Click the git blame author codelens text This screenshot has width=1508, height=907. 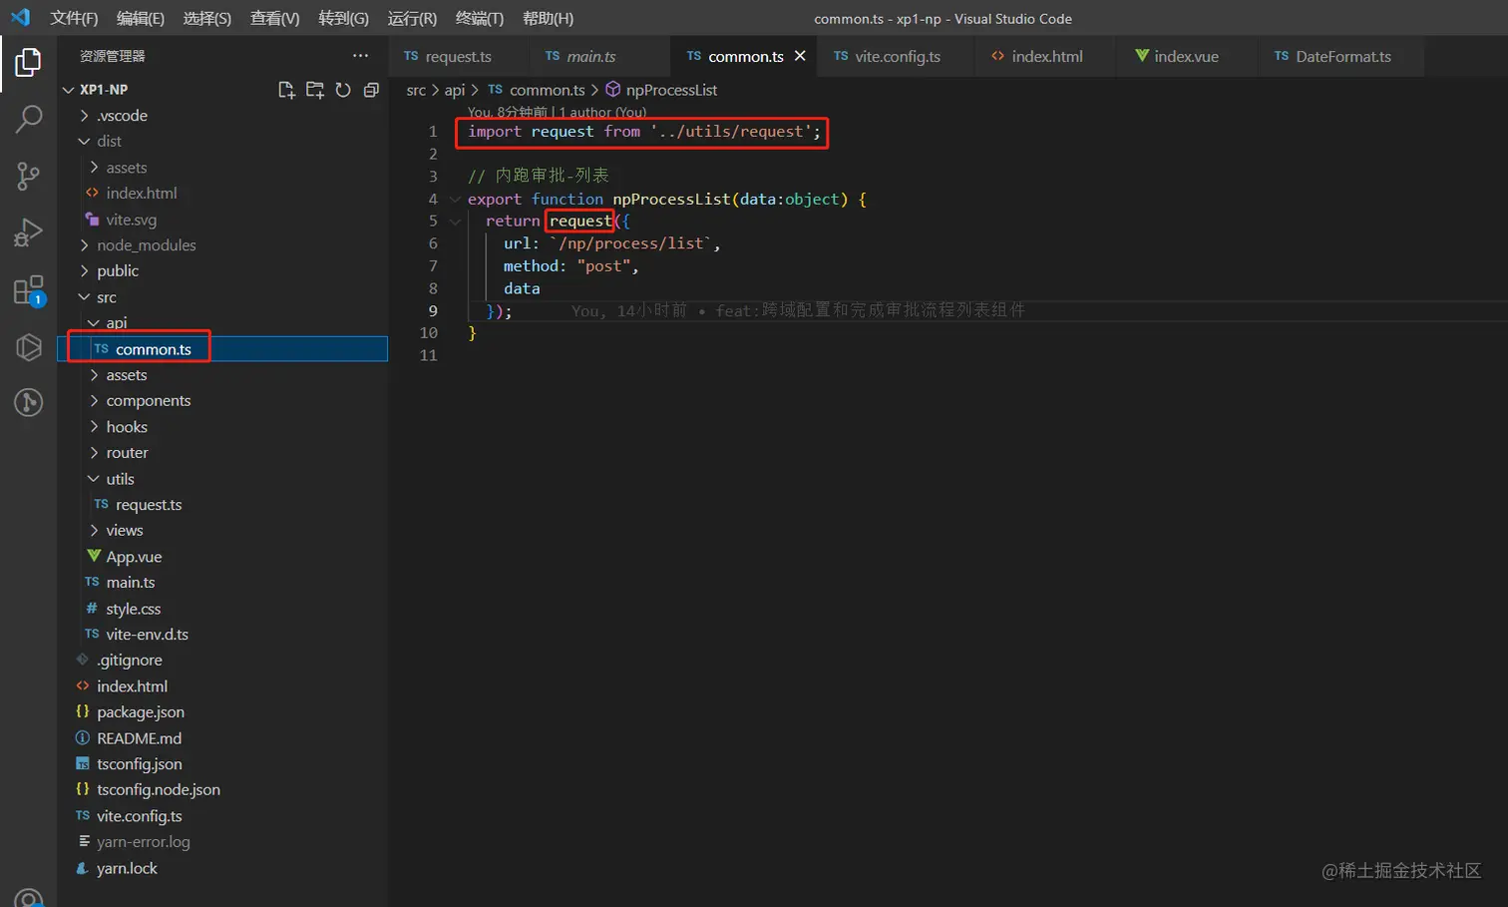pyautogui.click(x=557, y=113)
